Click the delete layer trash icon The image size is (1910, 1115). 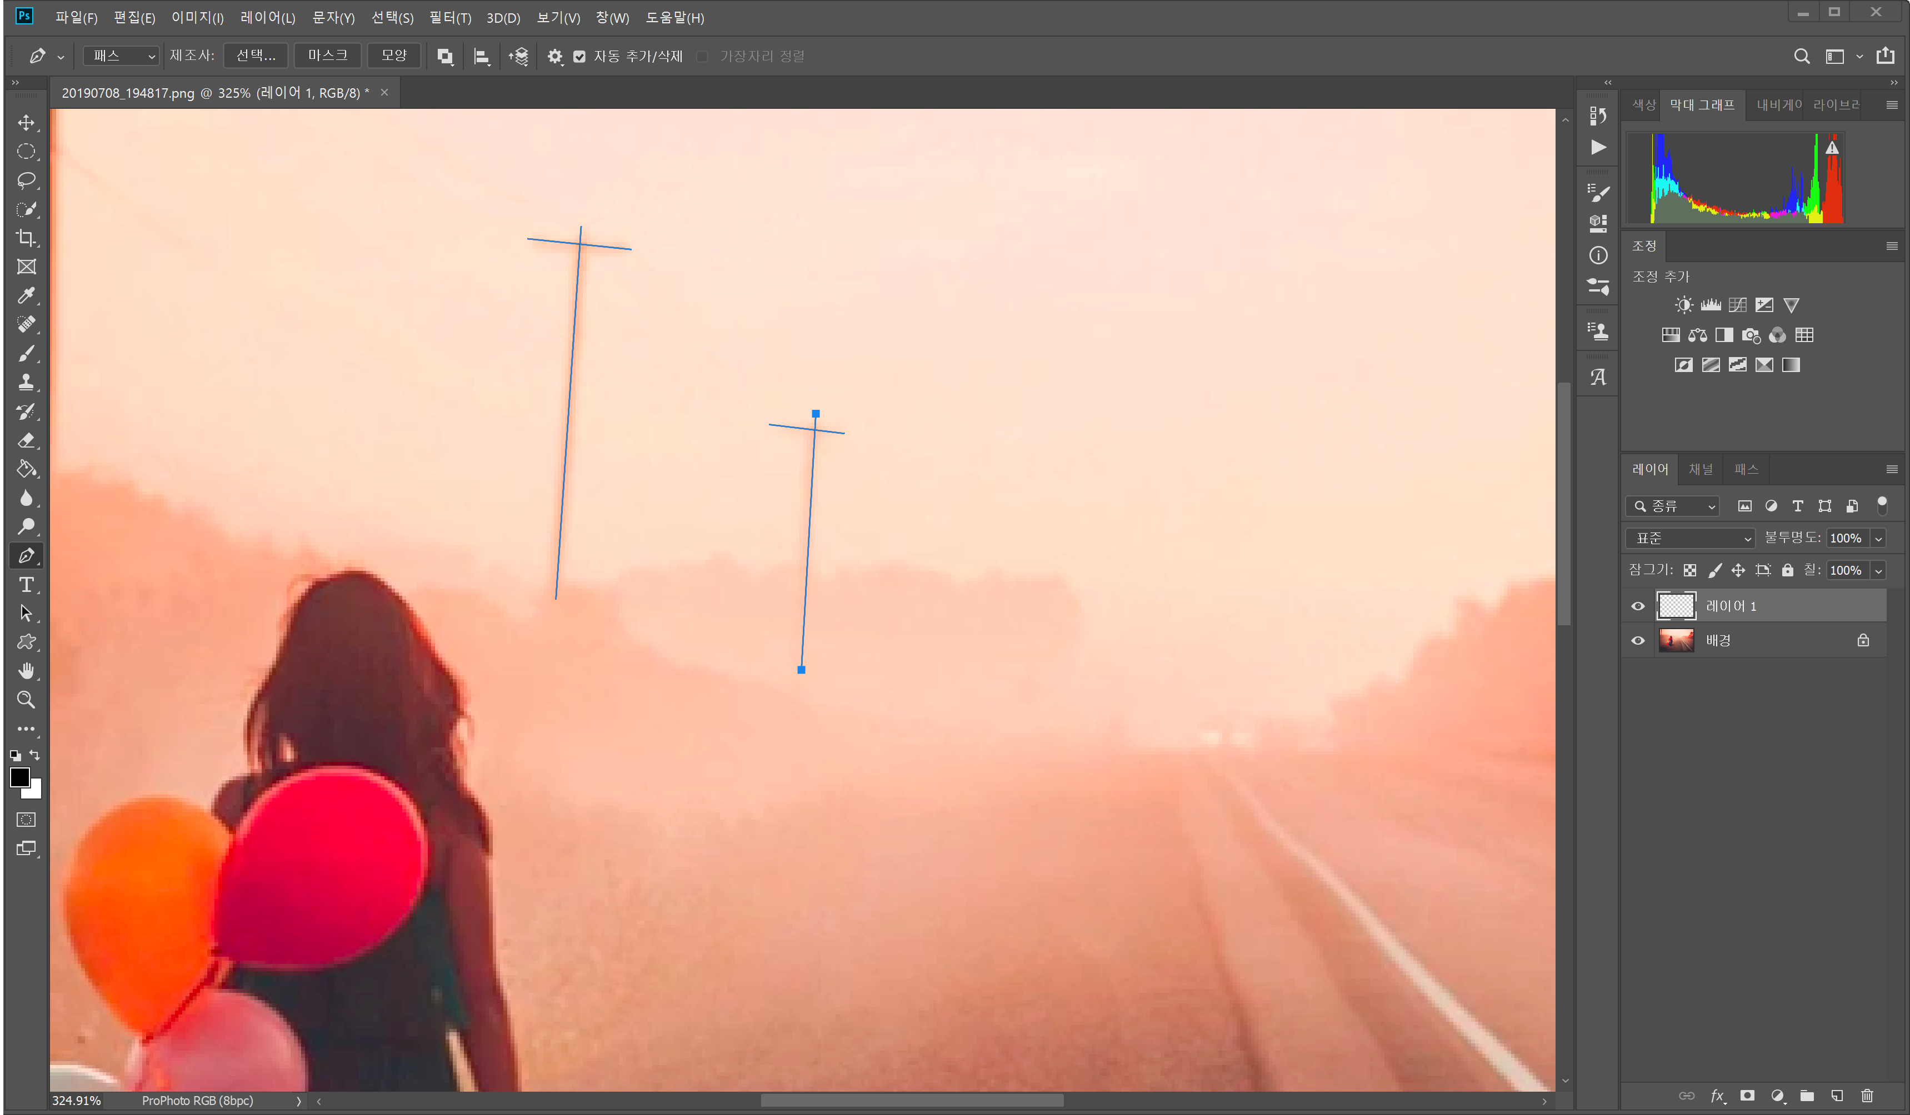pyautogui.click(x=1867, y=1096)
